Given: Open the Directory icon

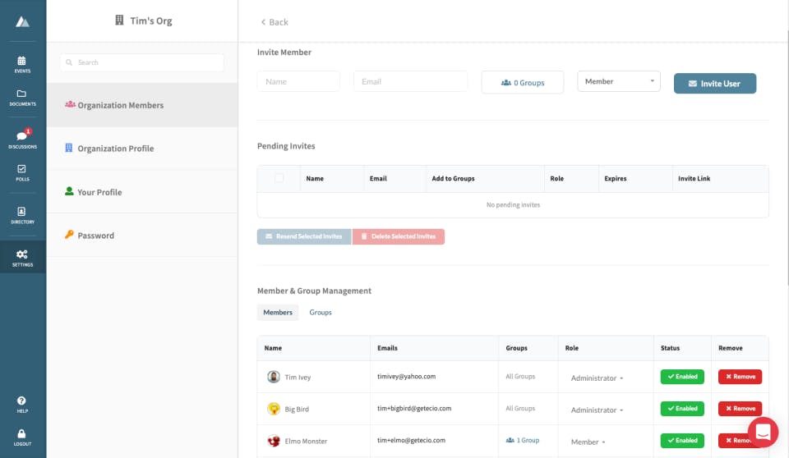Looking at the screenshot, I should 22,213.
